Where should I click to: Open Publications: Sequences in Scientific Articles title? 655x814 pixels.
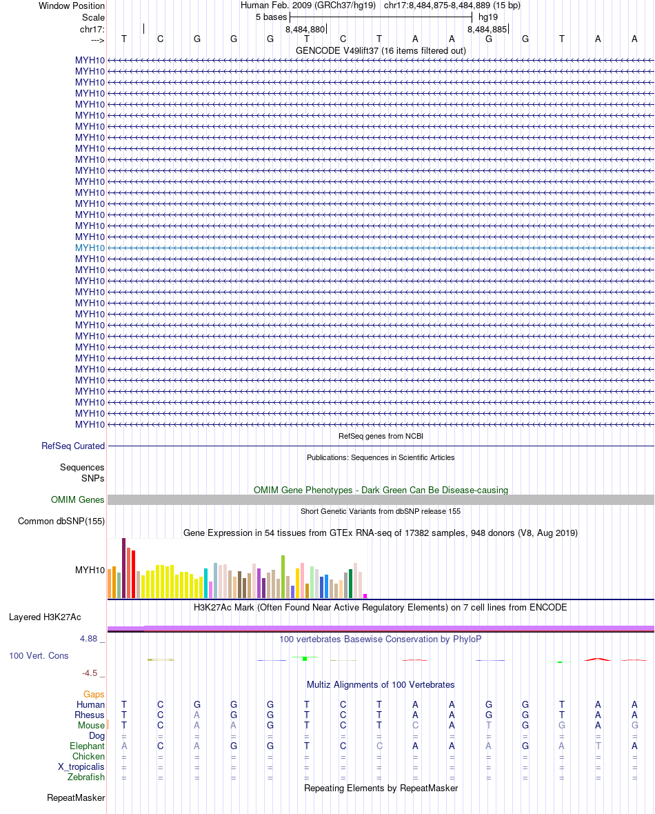381,457
